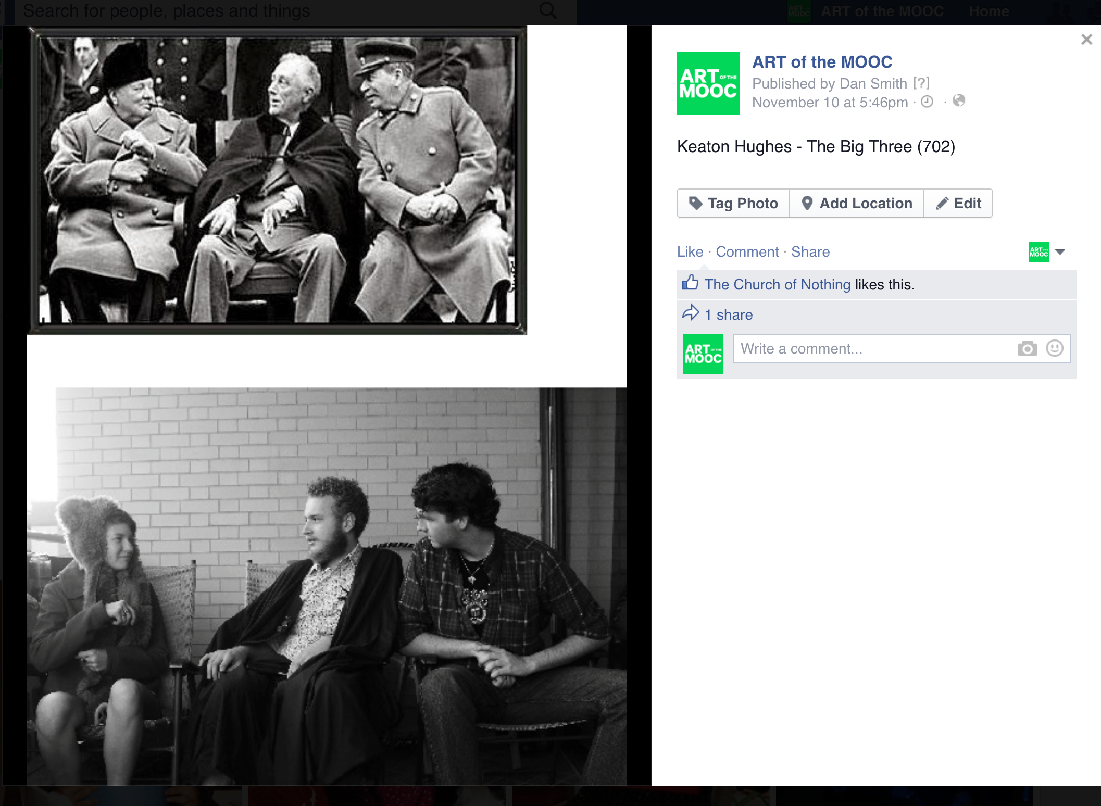Viewport: 1101px width, 806px height.
Task: View the 1 share link
Action: (x=729, y=315)
